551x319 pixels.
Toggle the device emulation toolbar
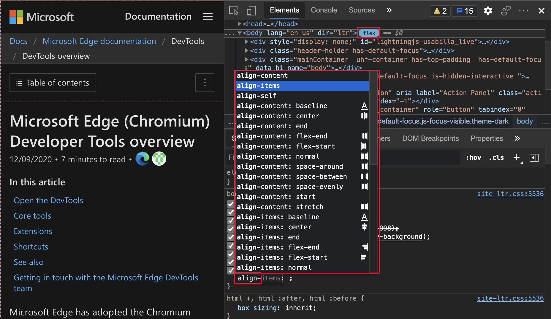(x=251, y=10)
